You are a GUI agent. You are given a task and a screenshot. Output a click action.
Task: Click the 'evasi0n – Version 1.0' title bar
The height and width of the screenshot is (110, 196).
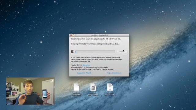(99, 35)
